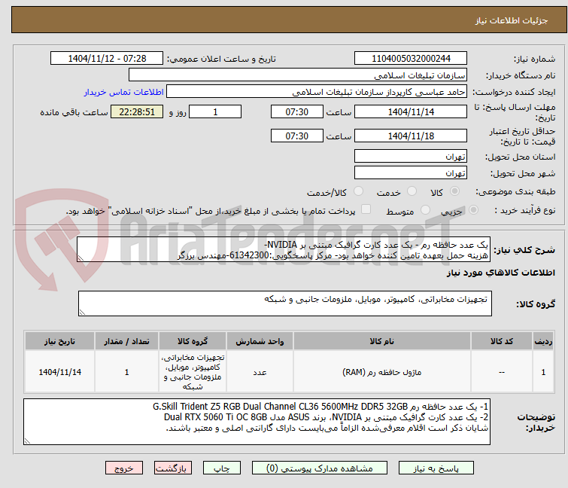This screenshot has width=568, height=488.
Task: Click the پاسخ به نیاز button
Action: tap(436, 468)
